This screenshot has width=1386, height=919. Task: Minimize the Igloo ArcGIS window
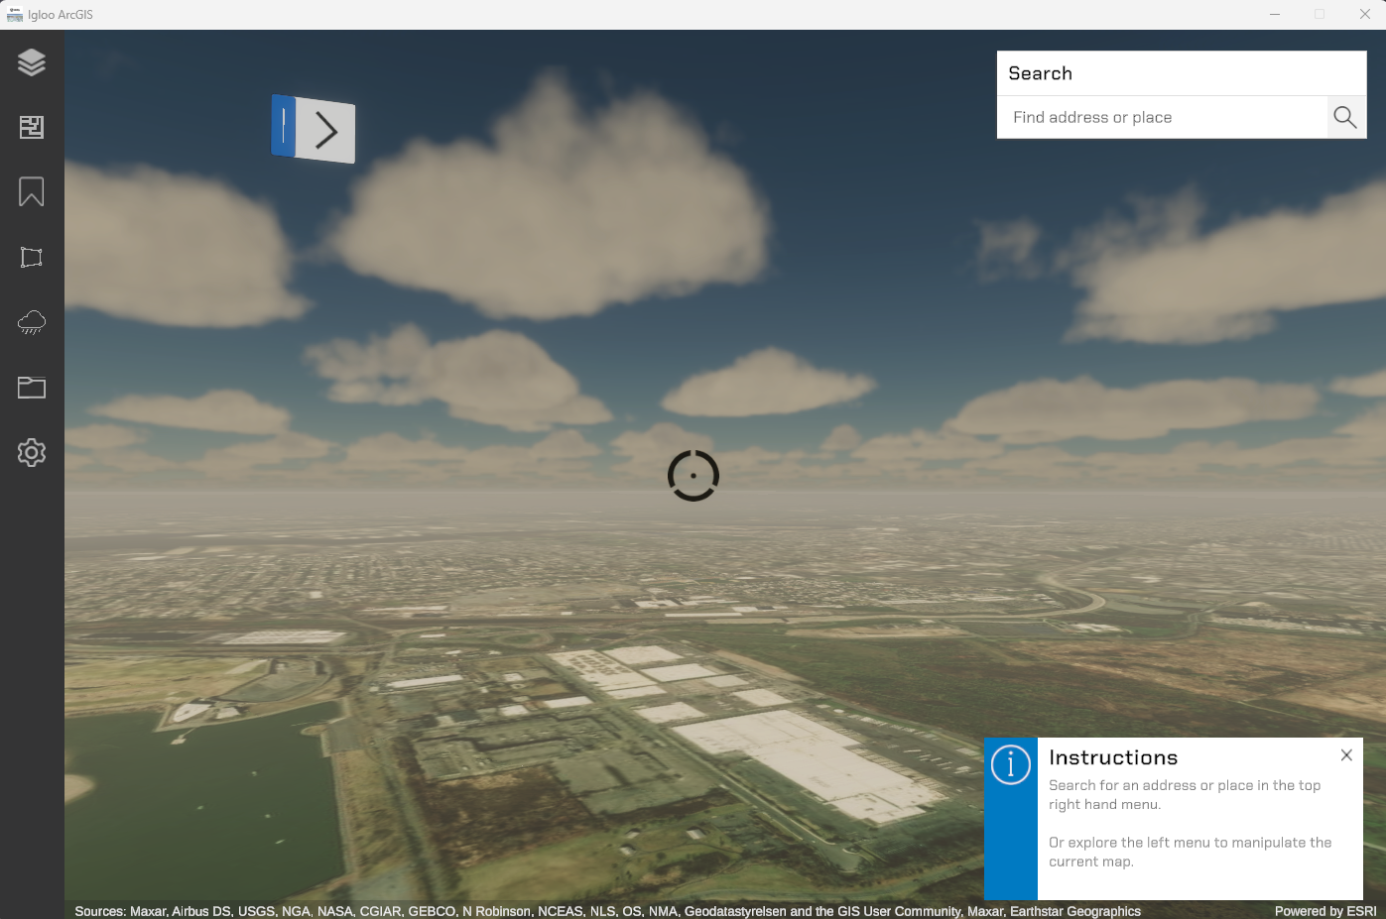pos(1275,14)
